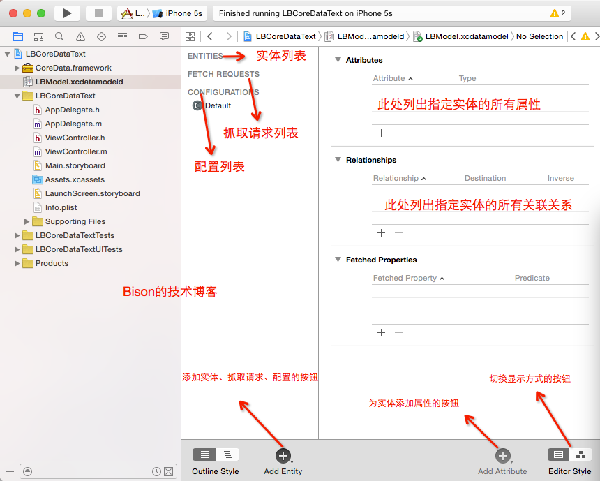600x481 pixels.
Task: Collapse the Attributes section
Action: tap(338, 60)
